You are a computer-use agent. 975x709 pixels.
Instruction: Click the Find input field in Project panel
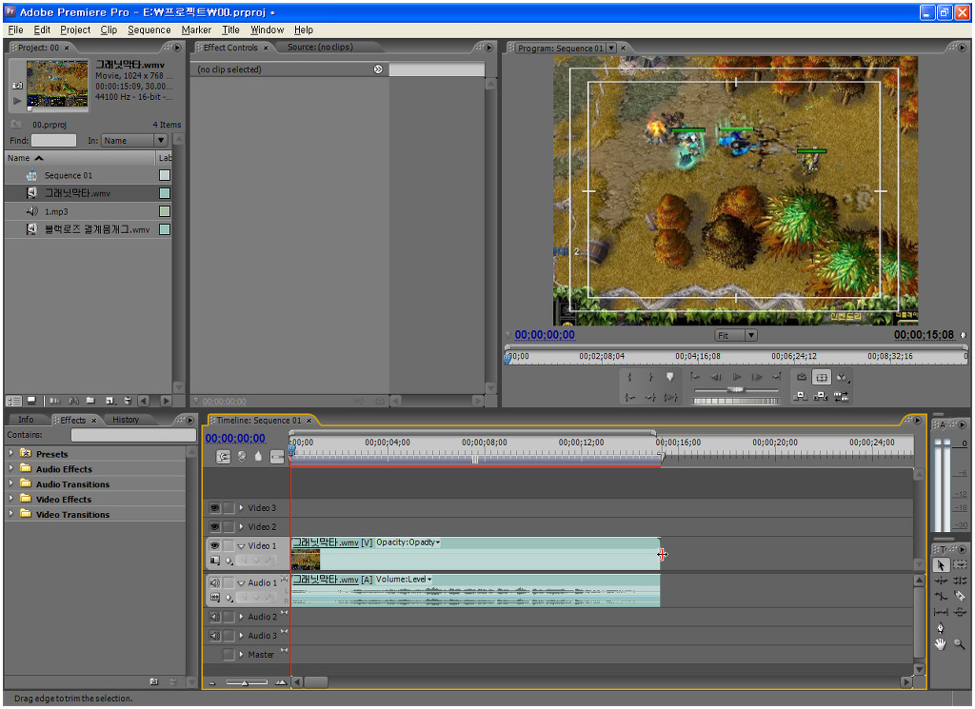tap(53, 141)
